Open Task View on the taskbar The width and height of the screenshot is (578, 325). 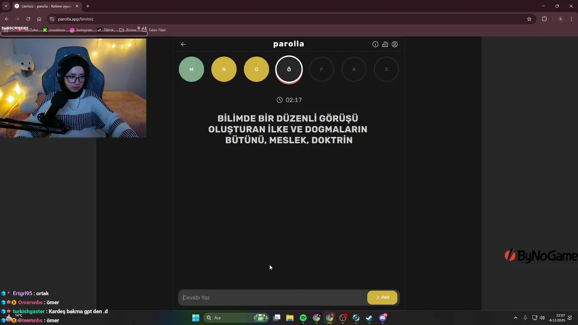(x=277, y=318)
